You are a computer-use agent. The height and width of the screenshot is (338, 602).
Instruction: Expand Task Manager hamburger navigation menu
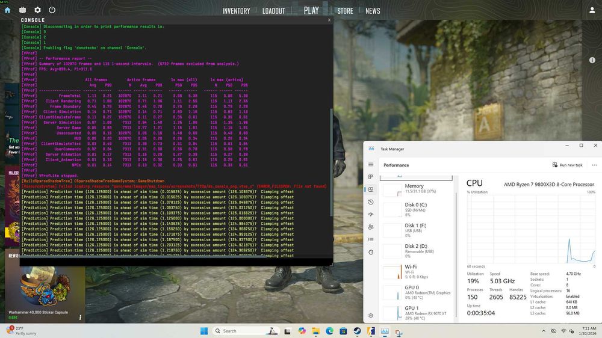(370, 165)
